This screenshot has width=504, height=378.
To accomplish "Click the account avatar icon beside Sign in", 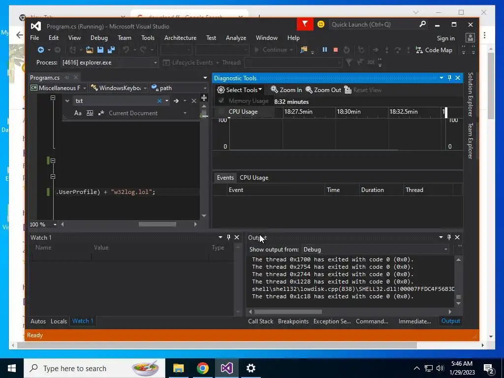I will pos(470,38).
